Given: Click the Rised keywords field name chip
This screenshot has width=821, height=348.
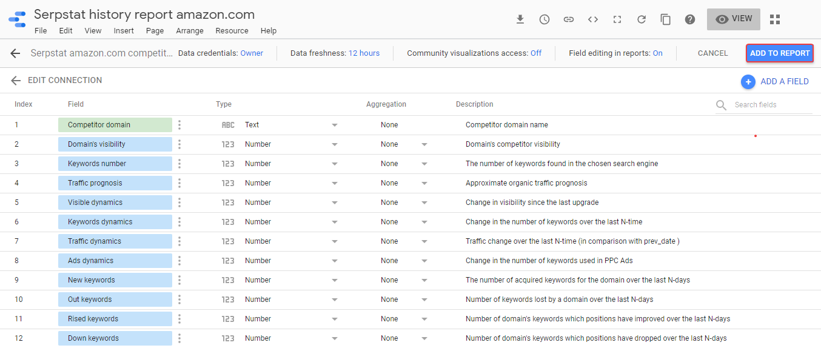Looking at the screenshot, I should point(115,319).
